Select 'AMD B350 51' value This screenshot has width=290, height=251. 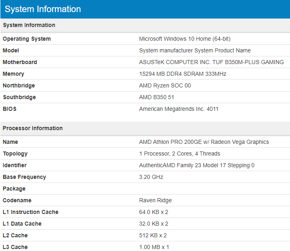(x=156, y=97)
